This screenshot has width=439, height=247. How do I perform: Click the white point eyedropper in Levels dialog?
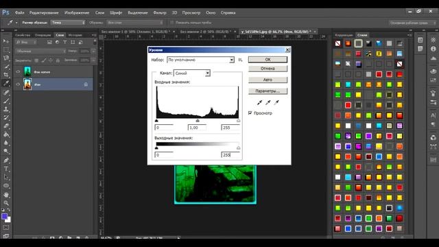click(276, 102)
